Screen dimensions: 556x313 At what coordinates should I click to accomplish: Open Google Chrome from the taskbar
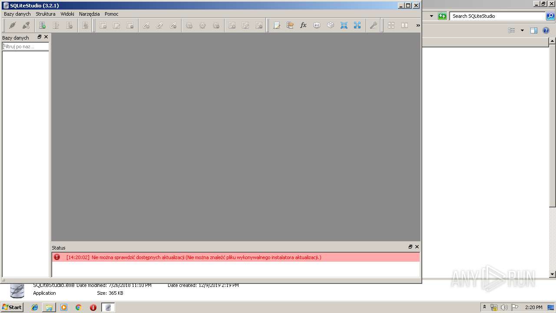(79, 307)
